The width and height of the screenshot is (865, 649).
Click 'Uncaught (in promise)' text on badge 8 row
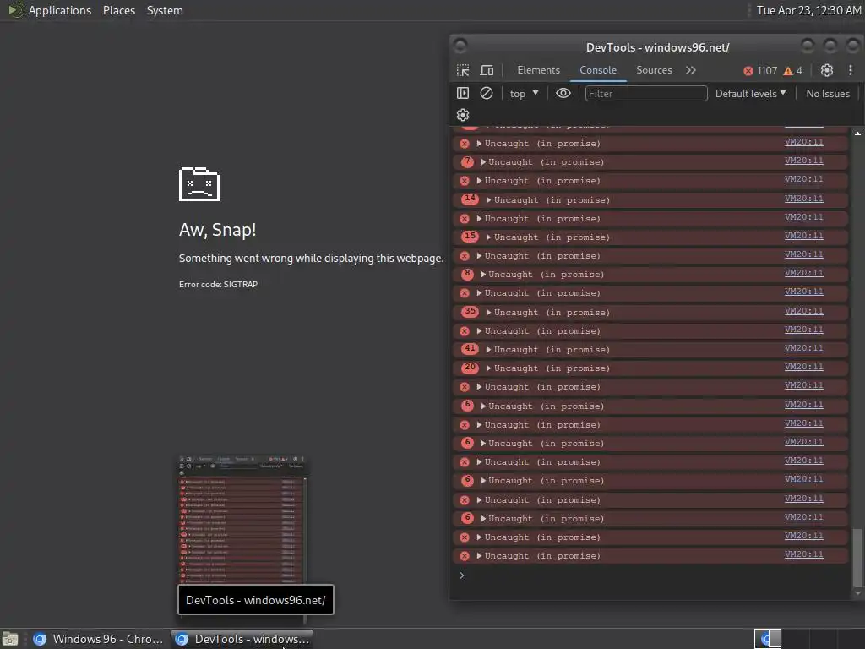pos(547,275)
